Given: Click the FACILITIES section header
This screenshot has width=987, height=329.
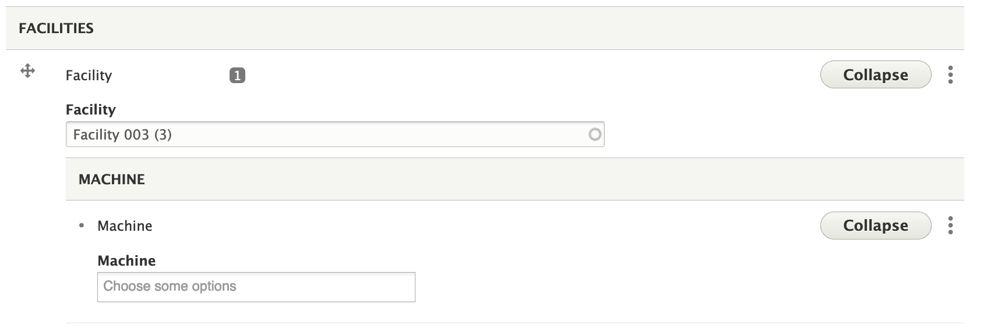Looking at the screenshot, I should pyautogui.click(x=57, y=28).
